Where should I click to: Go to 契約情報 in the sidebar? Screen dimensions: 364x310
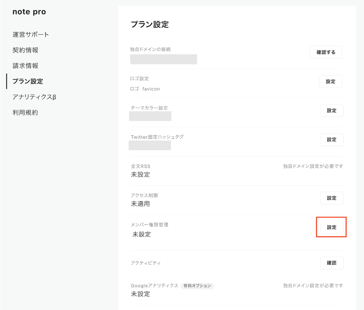(x=26, y=50)
